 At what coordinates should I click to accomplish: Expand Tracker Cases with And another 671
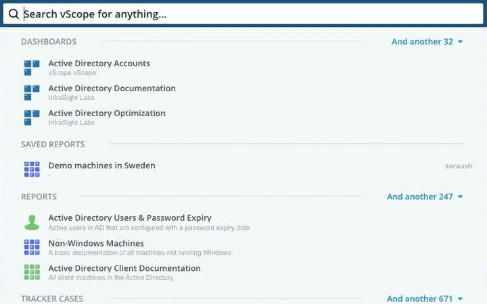tap(425, 299)
